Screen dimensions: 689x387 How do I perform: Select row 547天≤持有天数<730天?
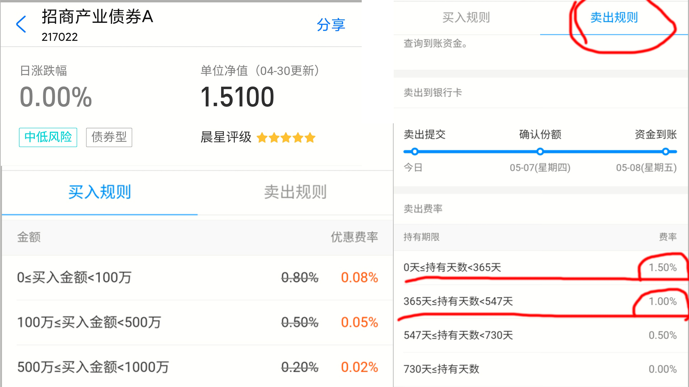click(x=540, y=335)
